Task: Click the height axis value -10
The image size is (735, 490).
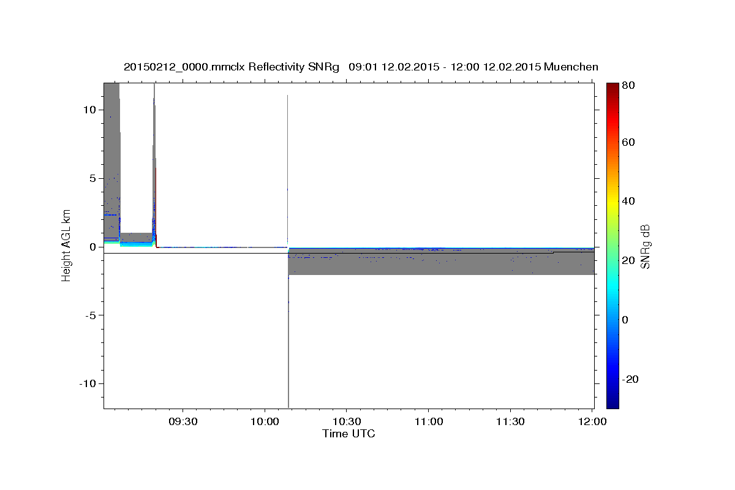Action: (88, 383)
